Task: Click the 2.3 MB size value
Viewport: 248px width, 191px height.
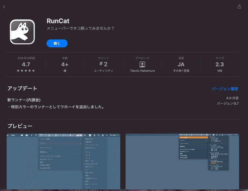Action: [x=220, y=64]
